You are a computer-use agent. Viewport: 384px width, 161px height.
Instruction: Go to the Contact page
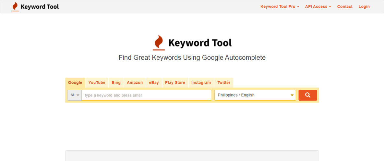345,6
